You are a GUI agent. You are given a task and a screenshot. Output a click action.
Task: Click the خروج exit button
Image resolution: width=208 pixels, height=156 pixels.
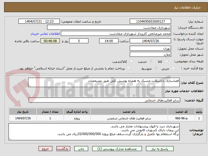point(45,149)
